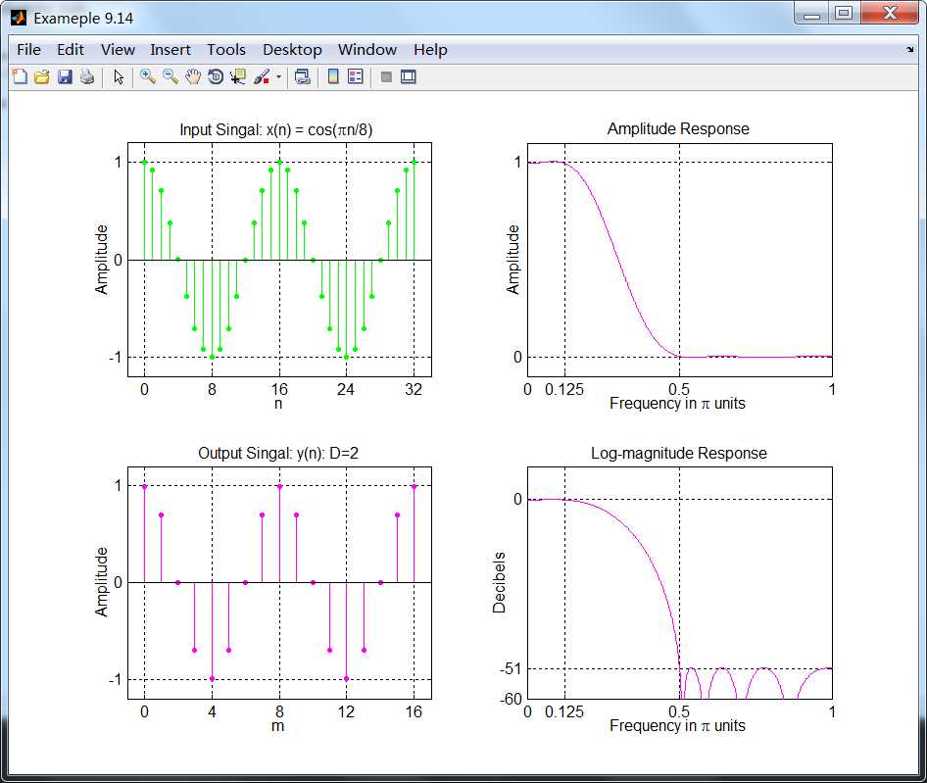
Task: Click the dock figure arrow at menu bar right
Action: pyautogui.click(x=910, y=50)
